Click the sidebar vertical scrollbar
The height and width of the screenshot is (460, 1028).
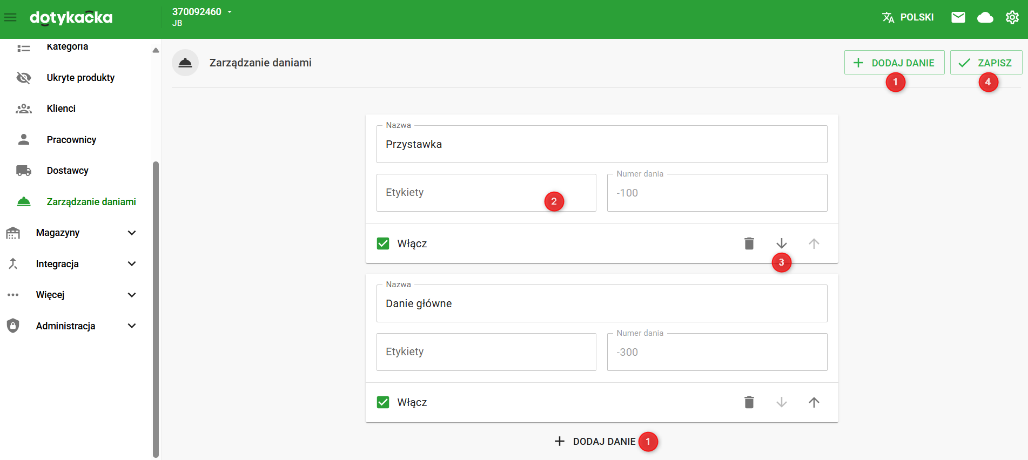156,308
